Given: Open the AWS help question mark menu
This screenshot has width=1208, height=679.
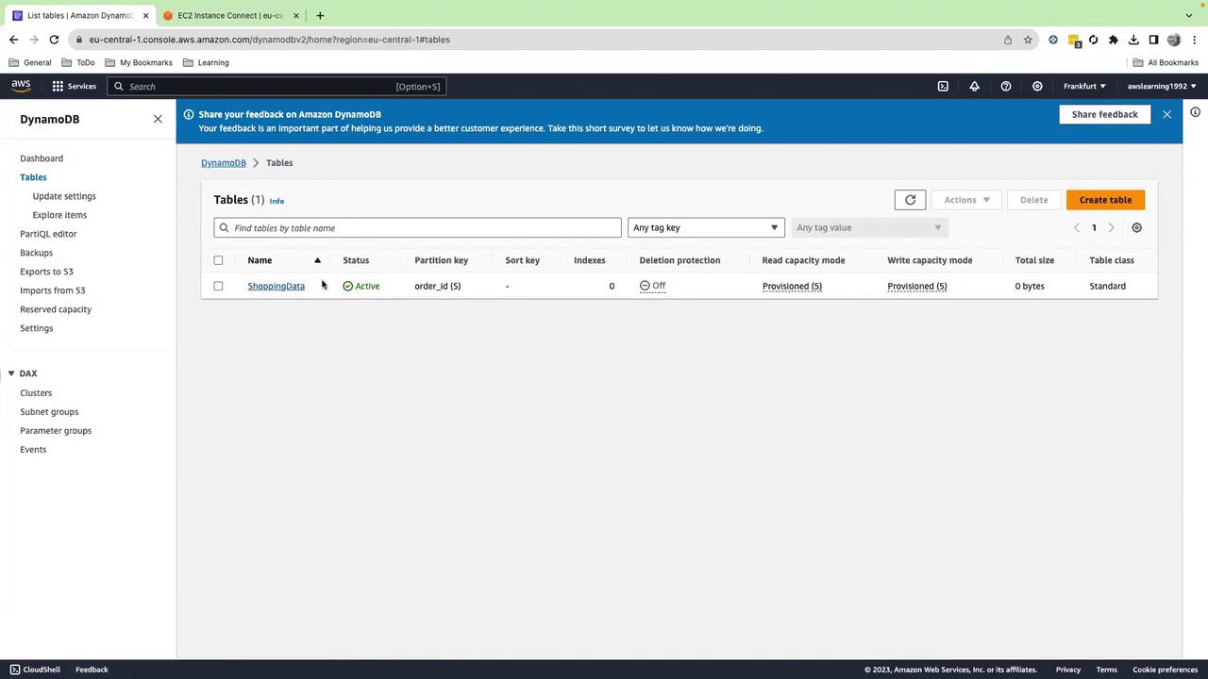Looking at the screenshot, I should pos(1006,86).
